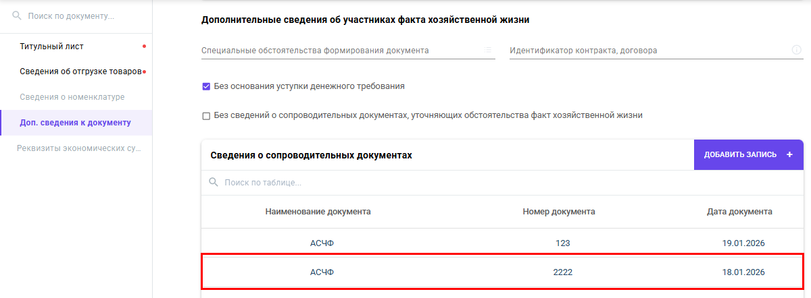Go to Сведения об отгрузке товаров
The width and height of the screenshot is (811, 298).
[80, 71]
